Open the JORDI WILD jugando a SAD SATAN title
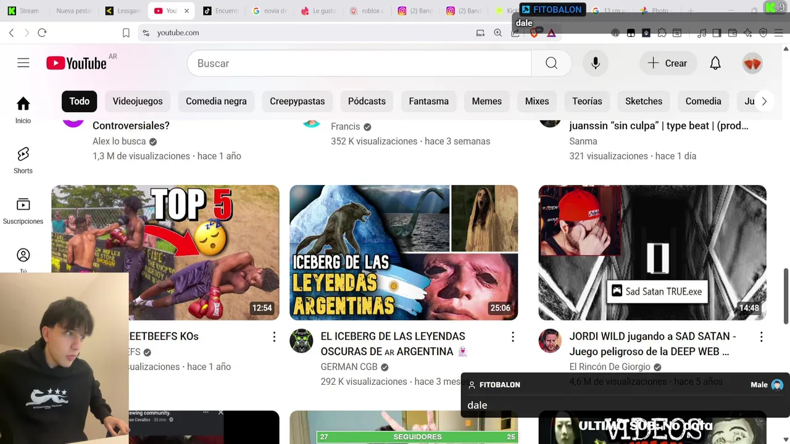790x444 pixels. (x=652, y=343)
